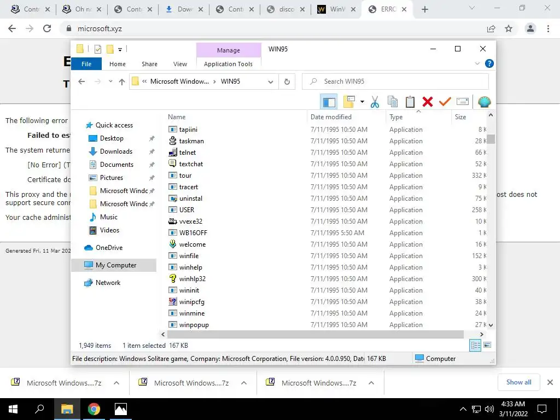This screenshot has height=420, width=560.
Task: Open Documents in navigation pane
Action: 116,165
